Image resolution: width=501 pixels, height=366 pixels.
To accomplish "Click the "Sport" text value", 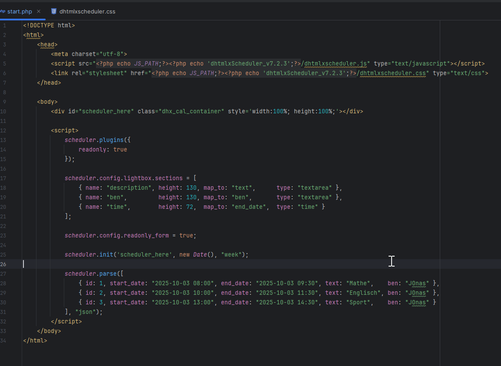I will coord(357,302).
